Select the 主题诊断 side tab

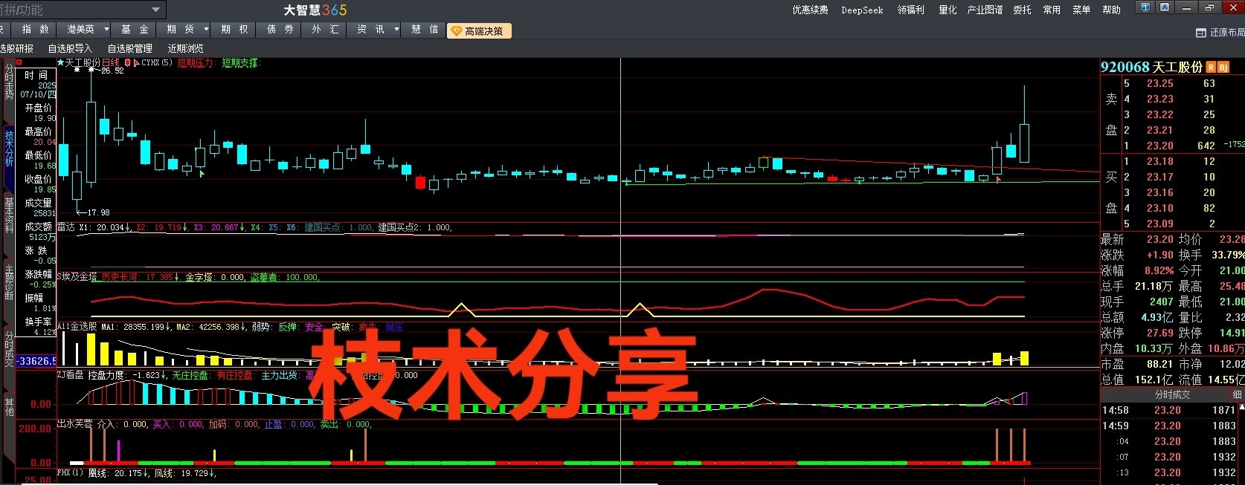pyautogui.click(x=9, y=281)
